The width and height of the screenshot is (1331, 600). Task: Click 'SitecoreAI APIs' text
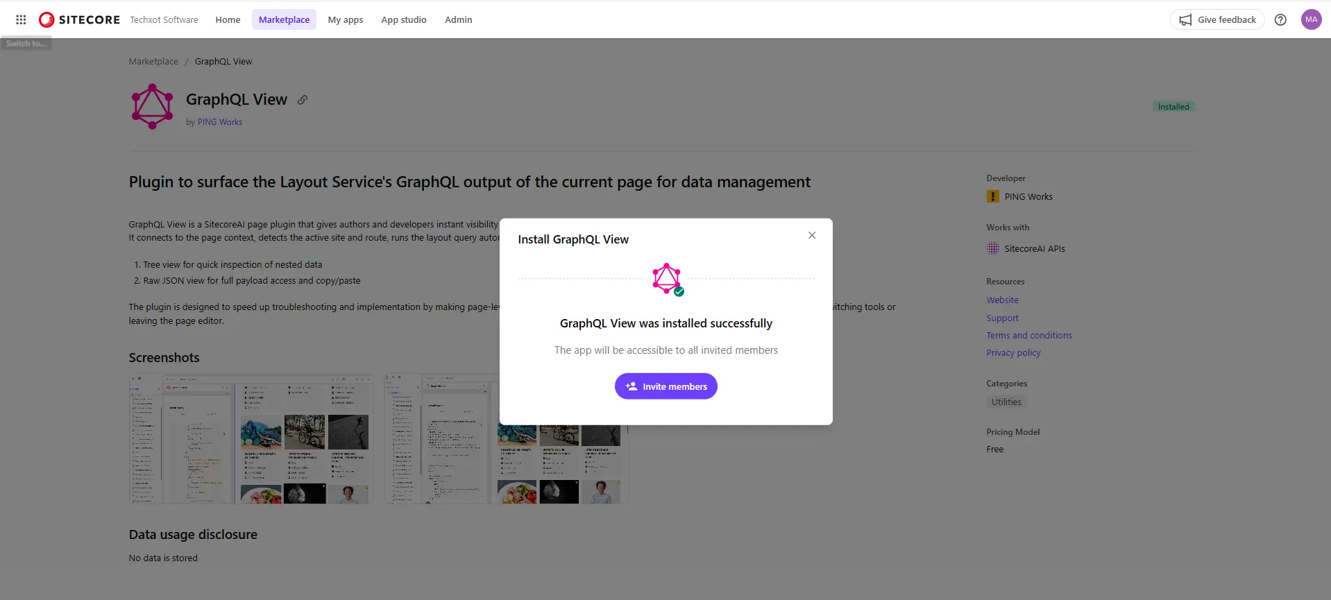(x=1035, y=249)
